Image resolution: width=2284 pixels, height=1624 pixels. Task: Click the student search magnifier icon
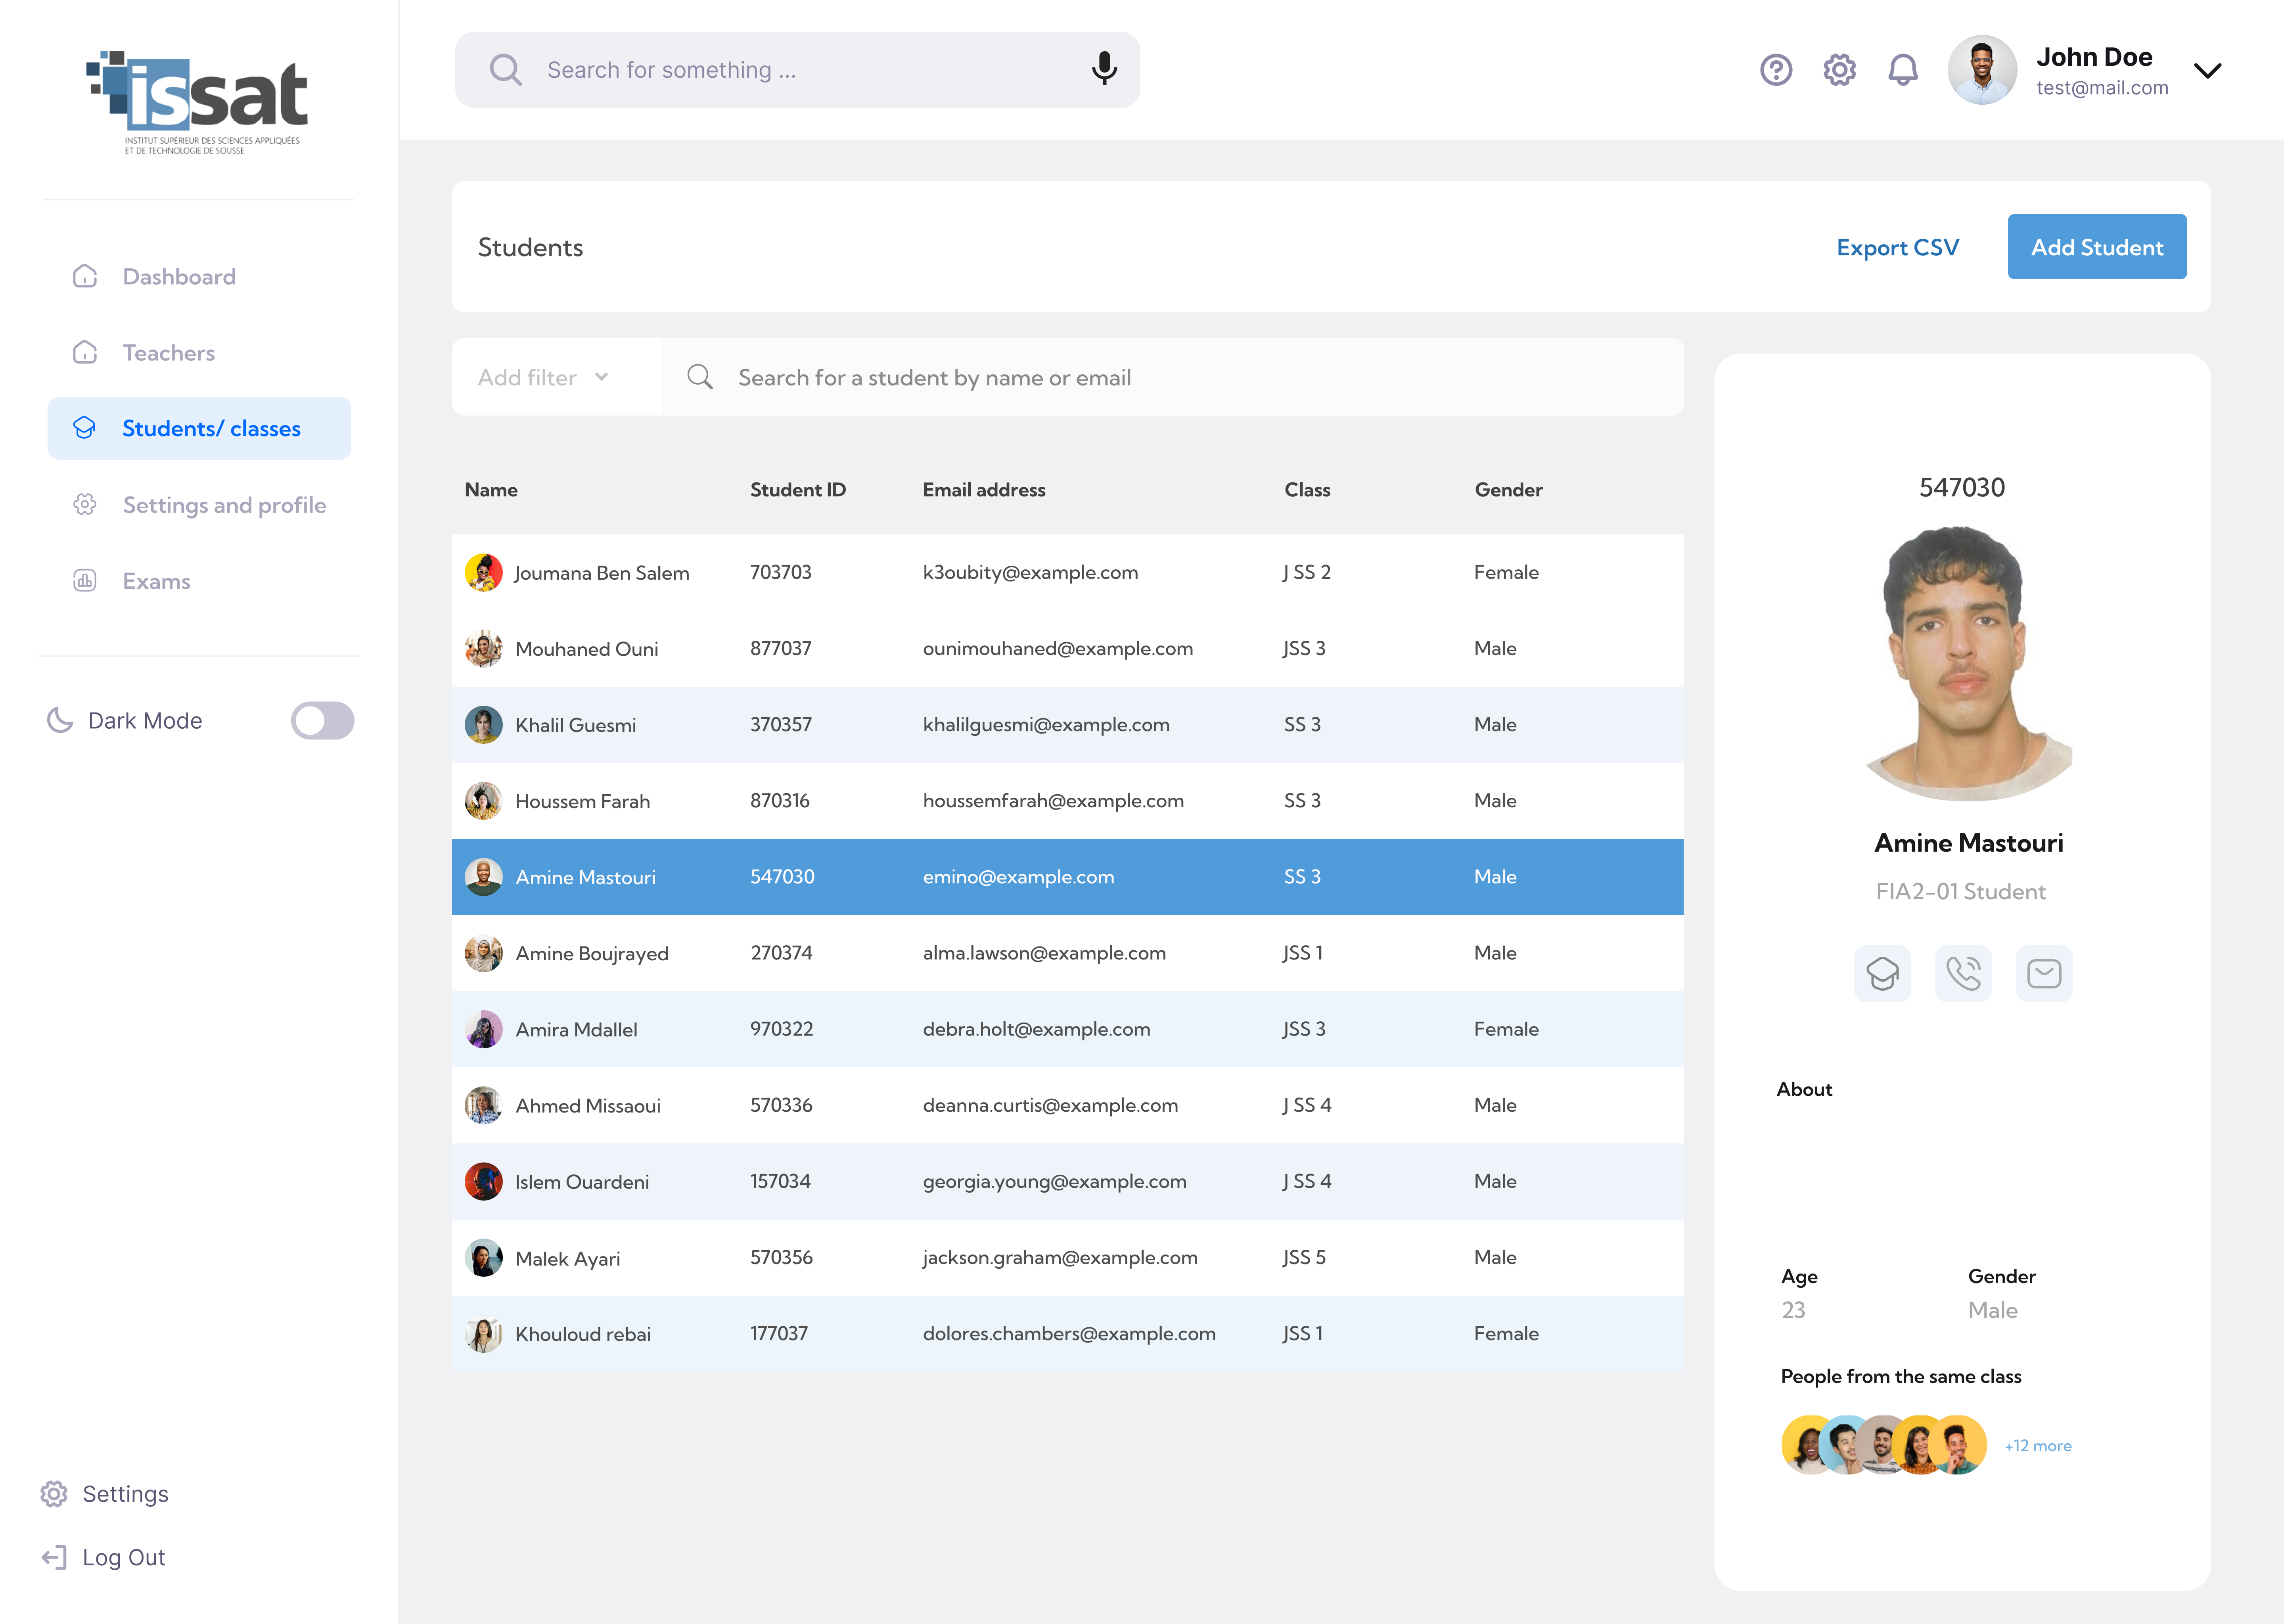click(700, 377)
